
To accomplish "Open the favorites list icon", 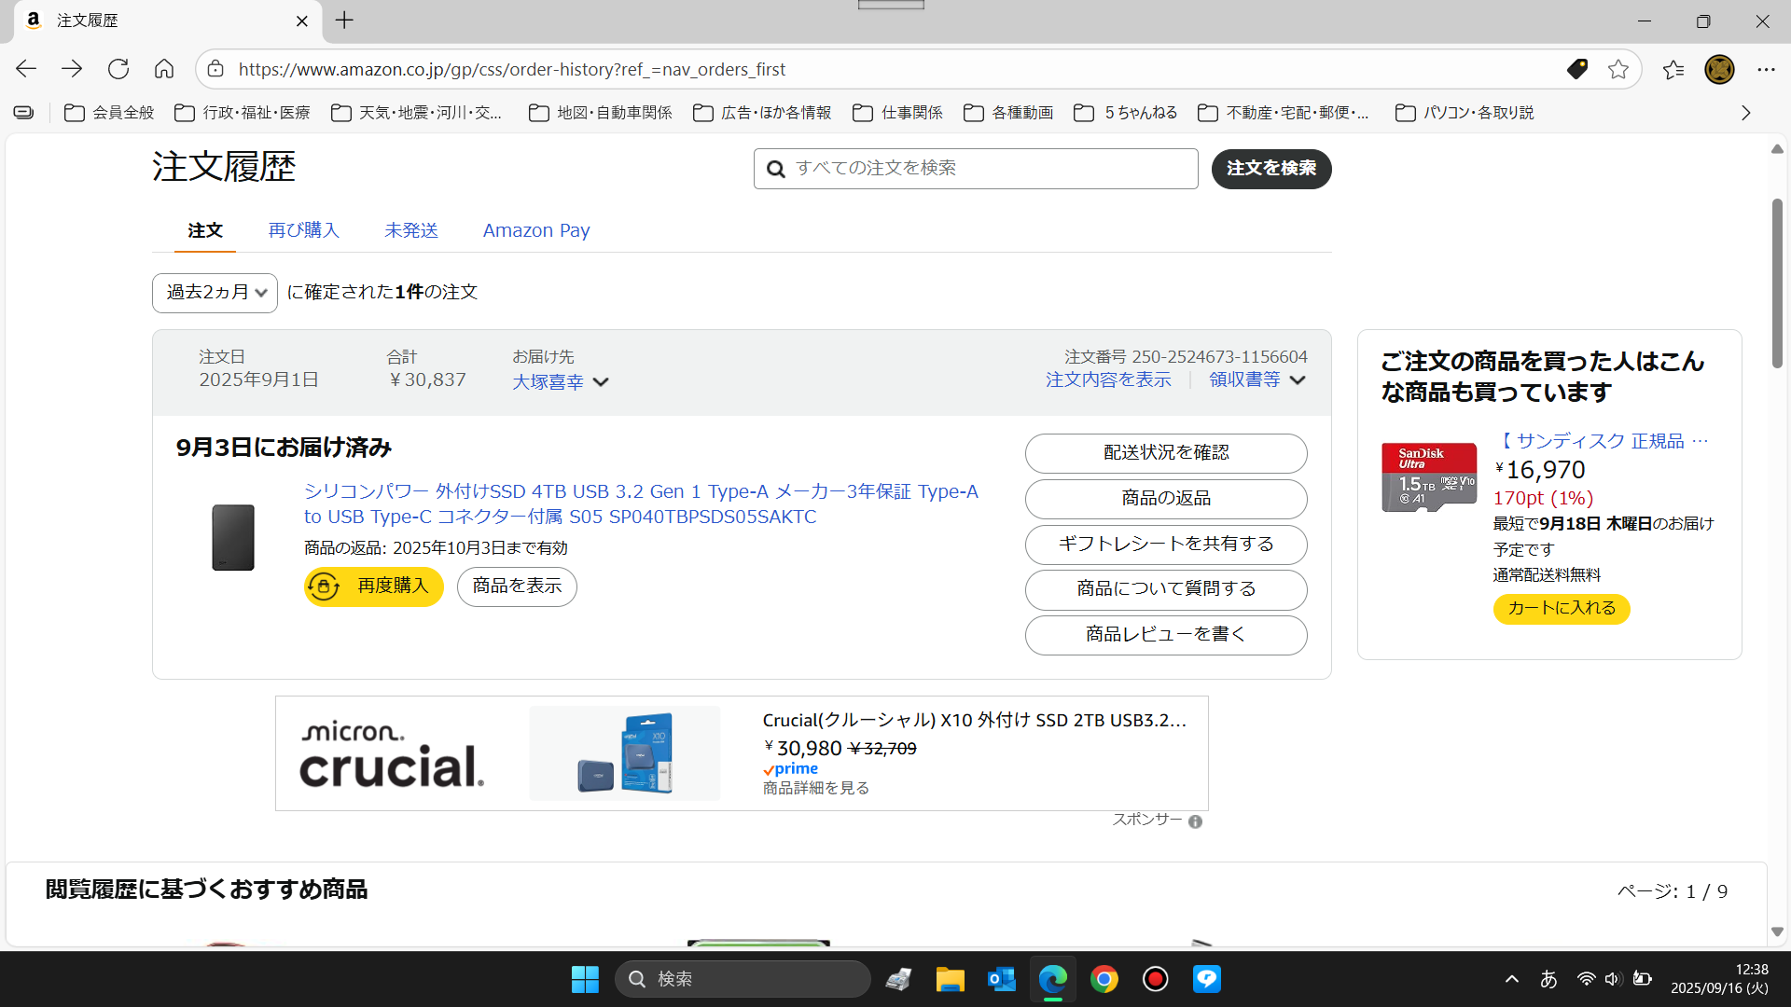I will 1673,69.
